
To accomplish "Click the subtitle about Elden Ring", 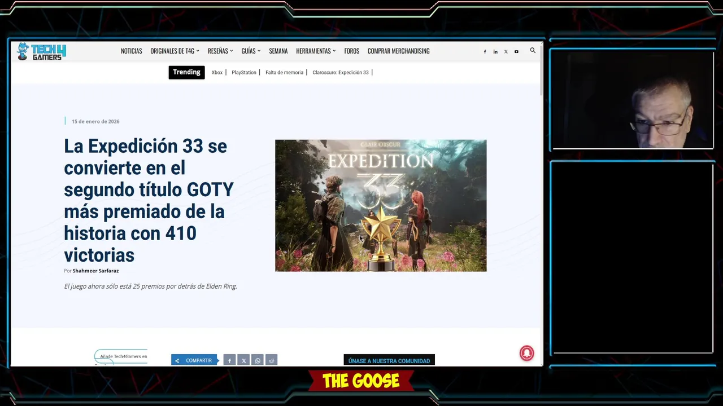I will 150,286.
